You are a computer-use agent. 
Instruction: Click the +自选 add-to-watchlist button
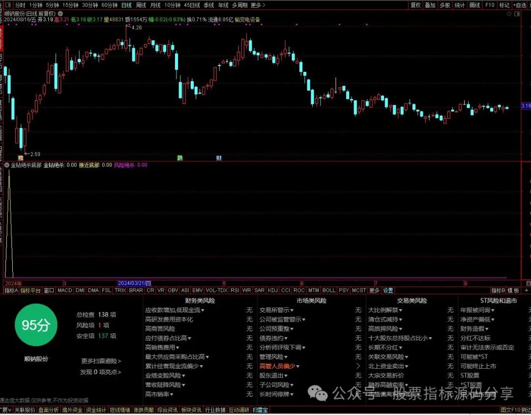point(520,5)
